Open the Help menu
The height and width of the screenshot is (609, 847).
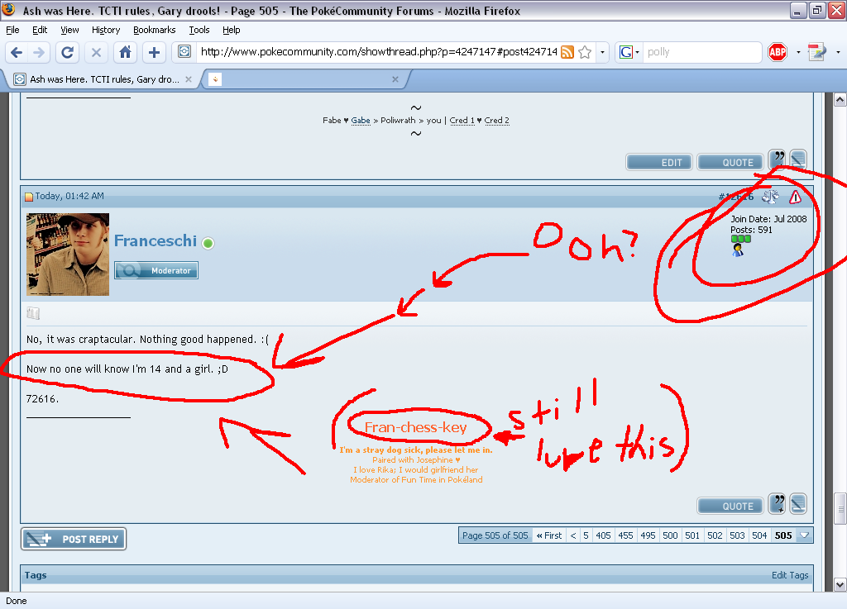[232, 31]
